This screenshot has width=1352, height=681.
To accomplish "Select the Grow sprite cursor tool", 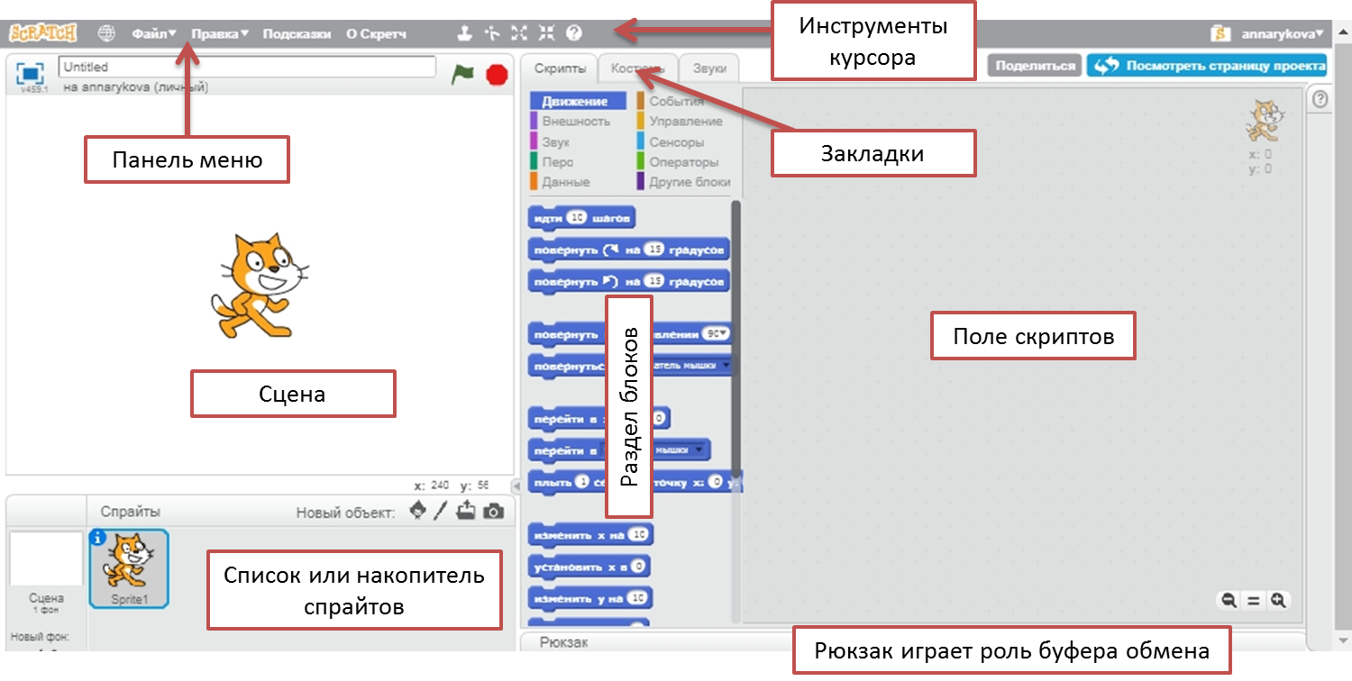I will pos(518,33).
